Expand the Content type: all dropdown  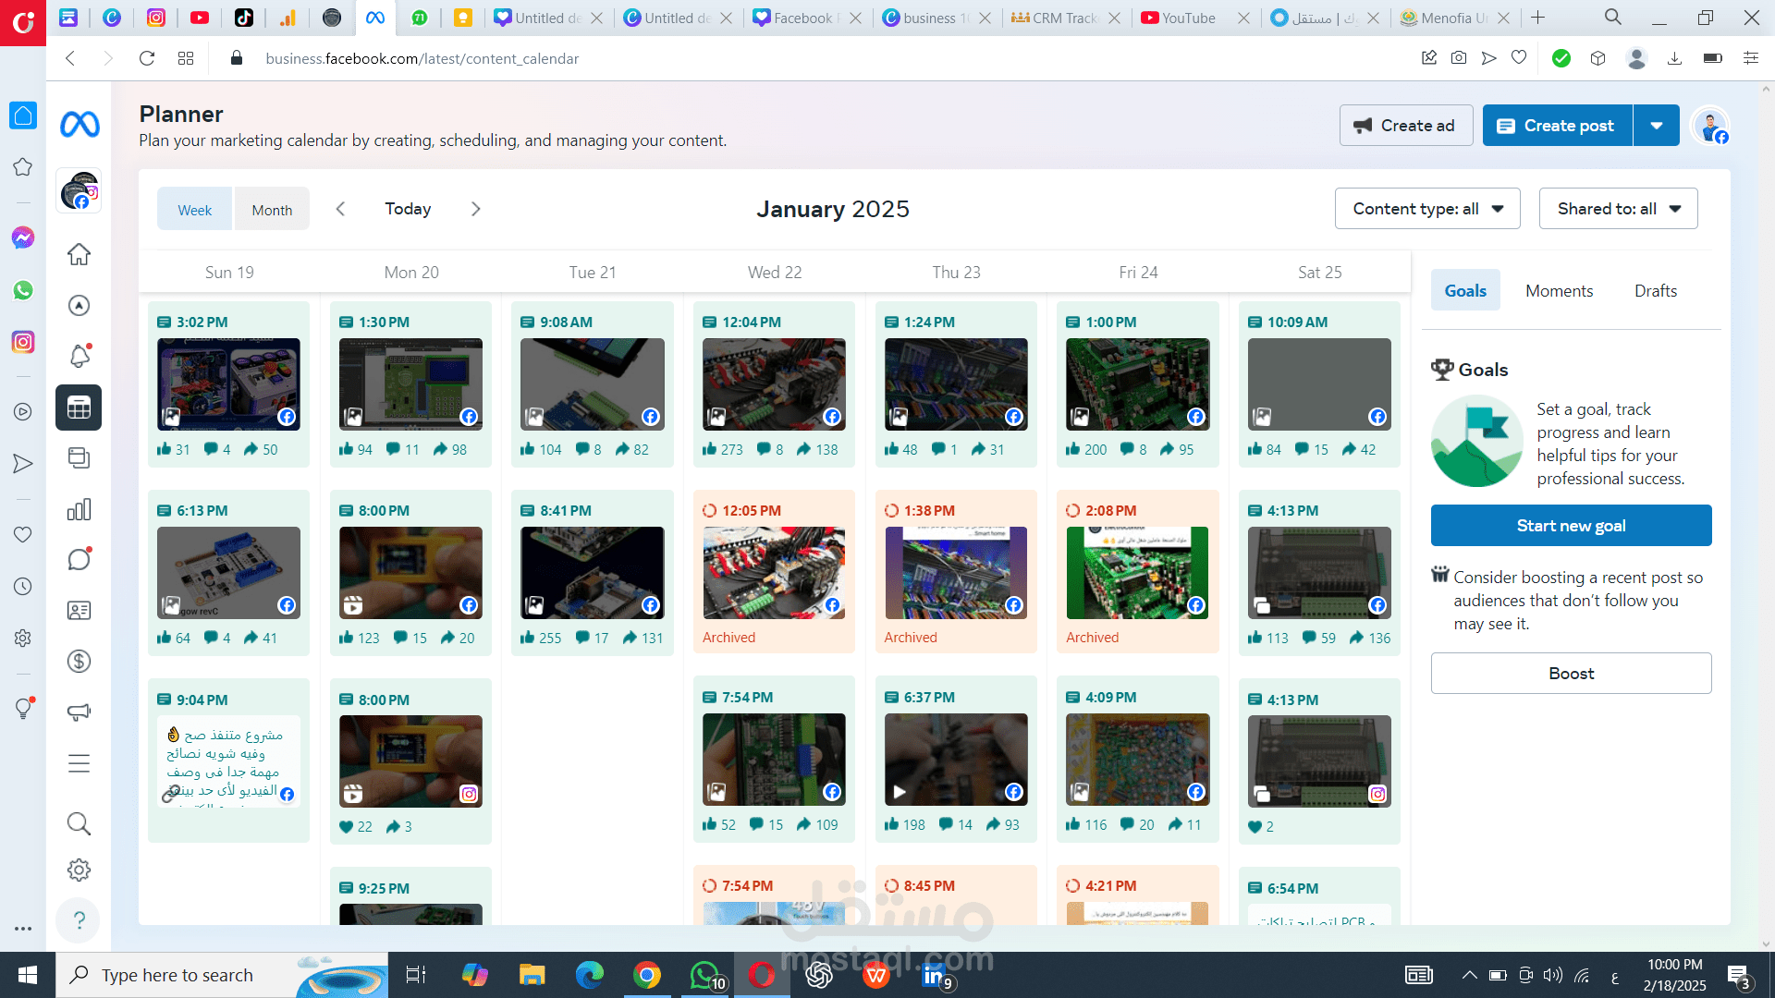click(x=1426, y=209)
